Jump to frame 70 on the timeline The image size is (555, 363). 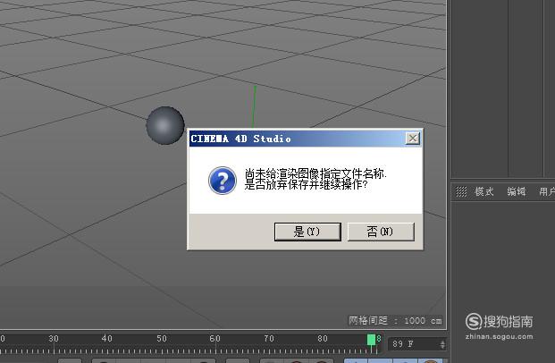[269, 339]
